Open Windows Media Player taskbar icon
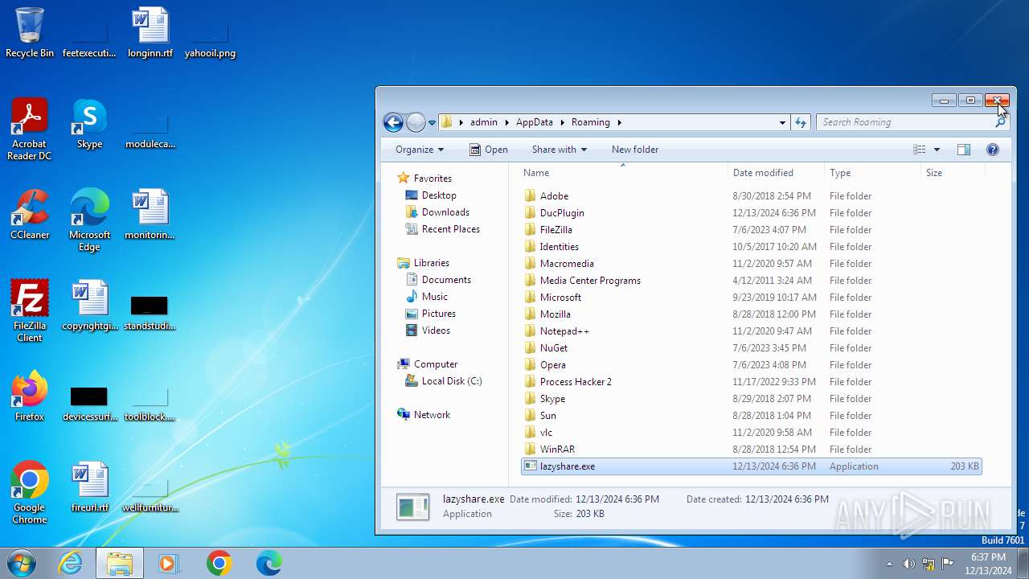This screenshot has width=1029, height=579. [169, 563]
